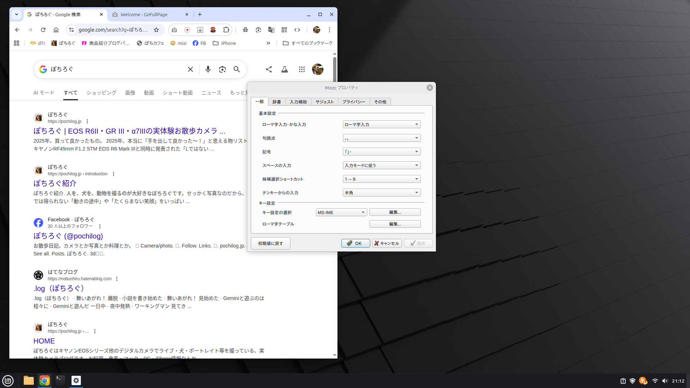The image size is (690, 388).
Task: Expand the キー設定の選択 MS-IME dropdown
Action: (x=341, y=213)
